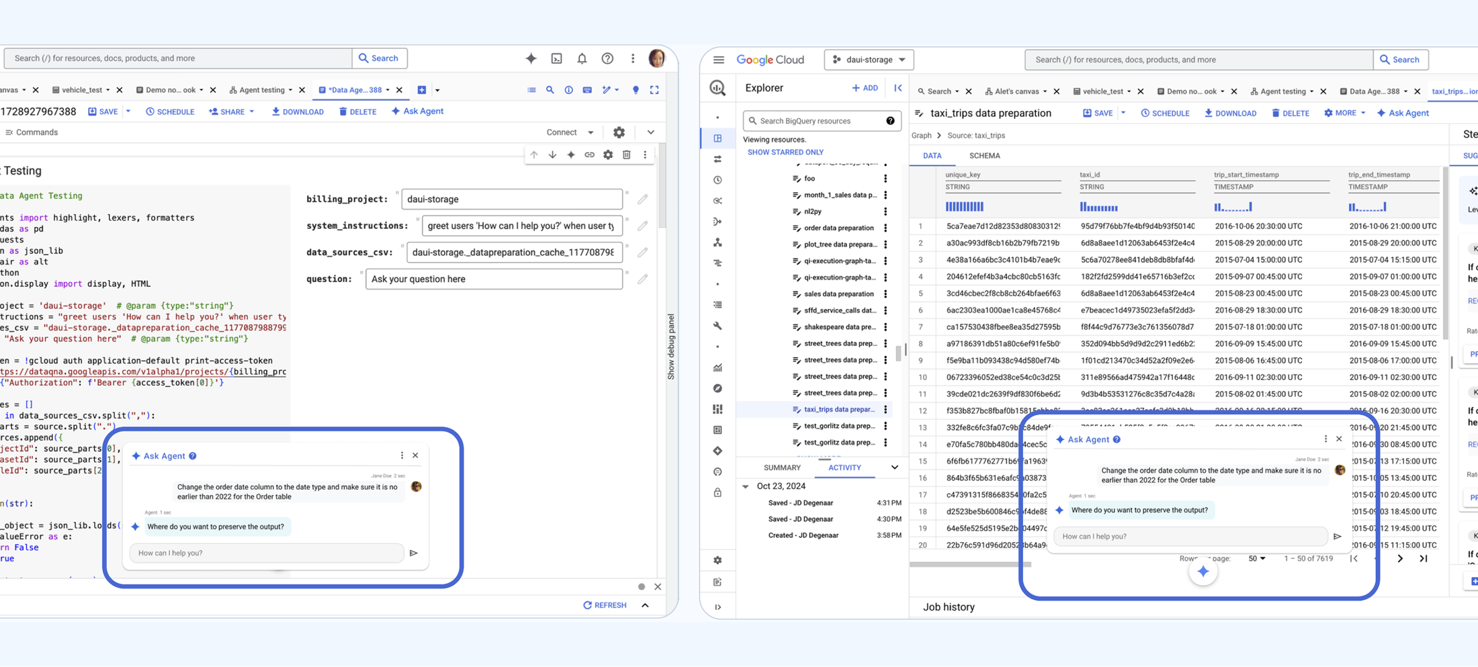Add a new tab with the plus icon
The width and height of the screenshot is (1478, 667).
(x=422, y=90)
